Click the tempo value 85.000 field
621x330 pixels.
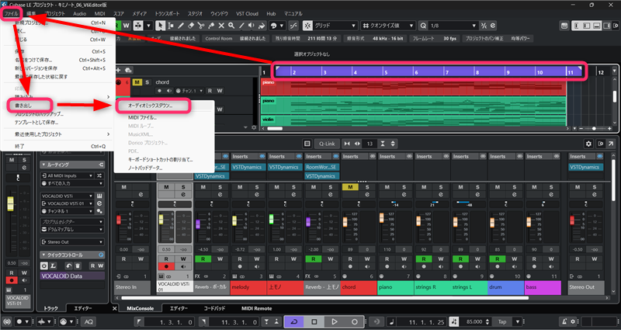[x=474, y=321]
